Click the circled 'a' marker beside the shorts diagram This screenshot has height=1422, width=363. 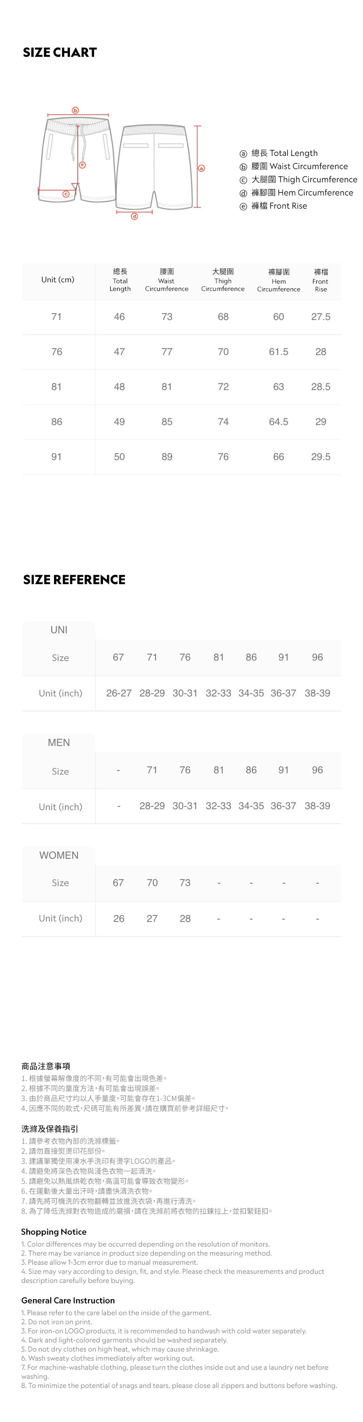pos(201,168)
